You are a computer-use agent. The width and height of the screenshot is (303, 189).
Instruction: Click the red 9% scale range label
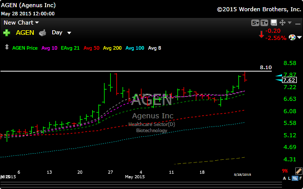point(285,171)
